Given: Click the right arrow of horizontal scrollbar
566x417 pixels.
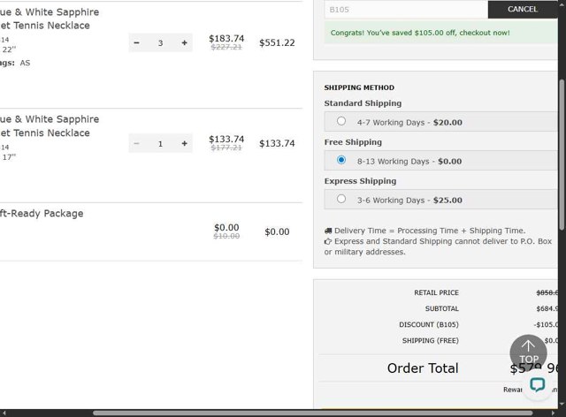Looking at the screenshot, I should tap(553, 413).
